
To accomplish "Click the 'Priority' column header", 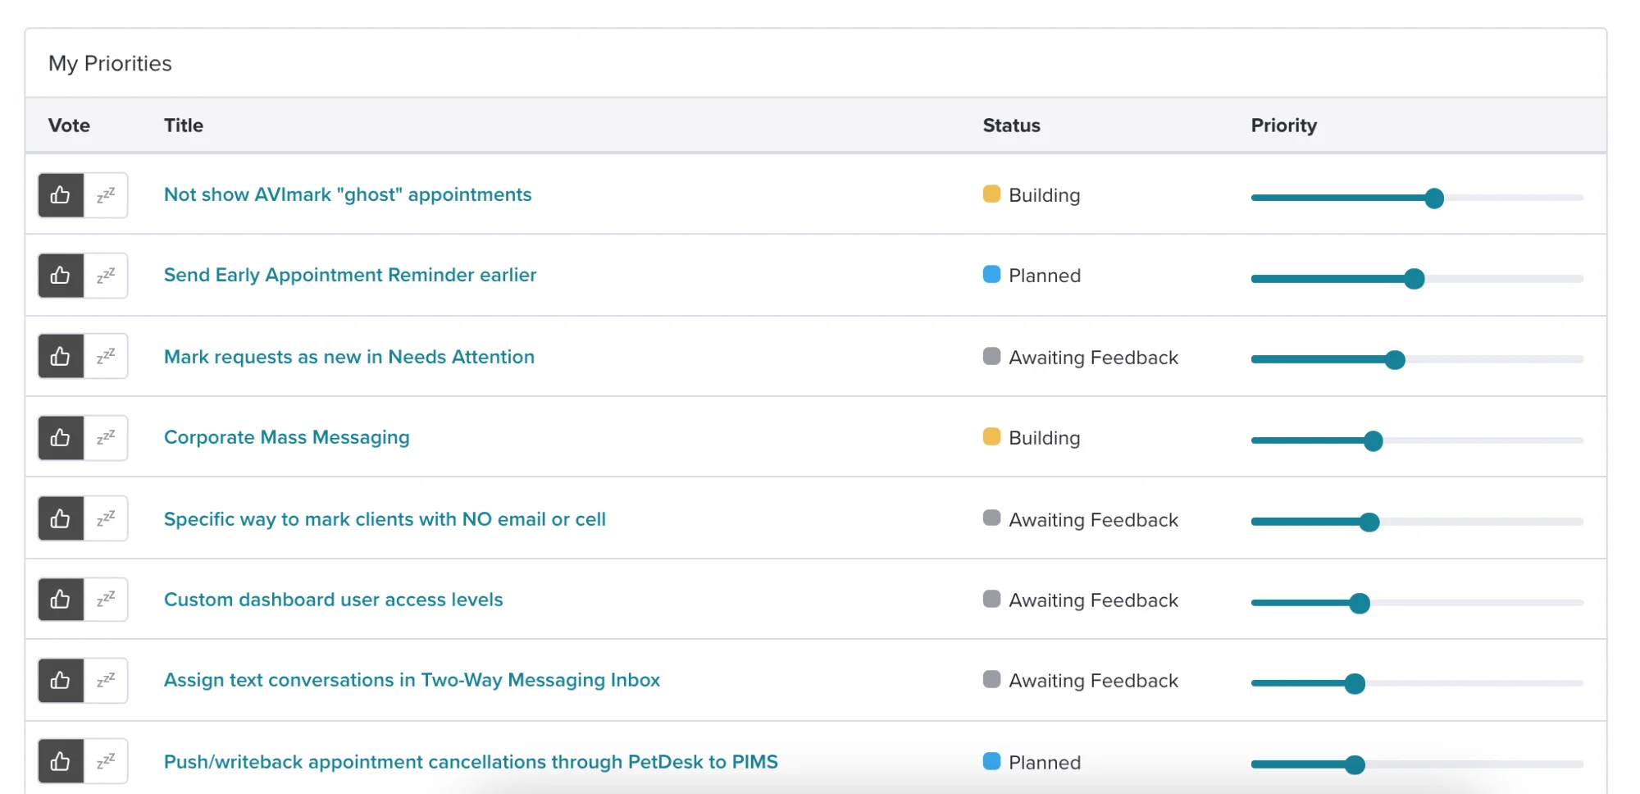I will pos(1283,125).
